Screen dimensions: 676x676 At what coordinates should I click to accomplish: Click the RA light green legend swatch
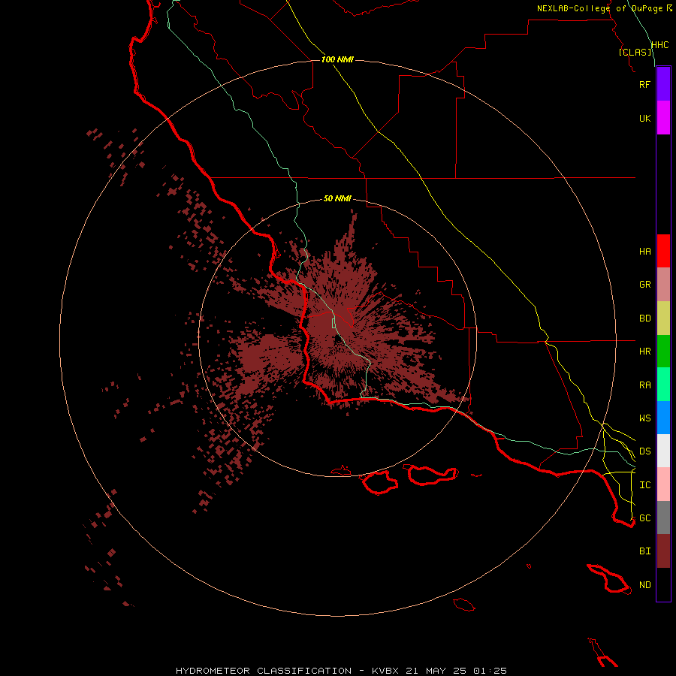click(663, 385)
